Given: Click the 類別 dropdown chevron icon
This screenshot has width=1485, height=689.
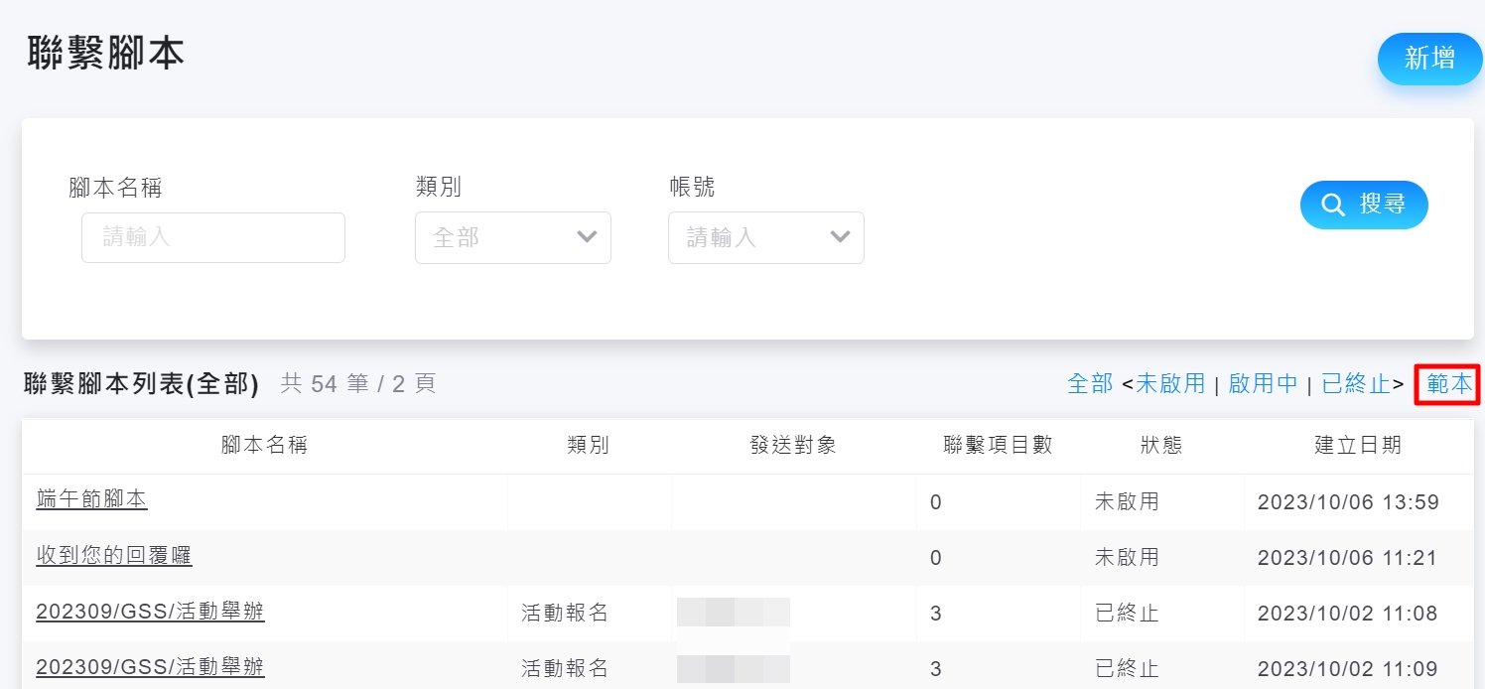Looking at the screenshot, I should coord(587,237).
